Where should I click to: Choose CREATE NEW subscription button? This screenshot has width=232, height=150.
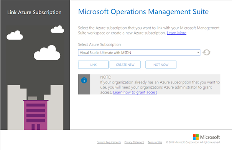(x=125, y=65)
